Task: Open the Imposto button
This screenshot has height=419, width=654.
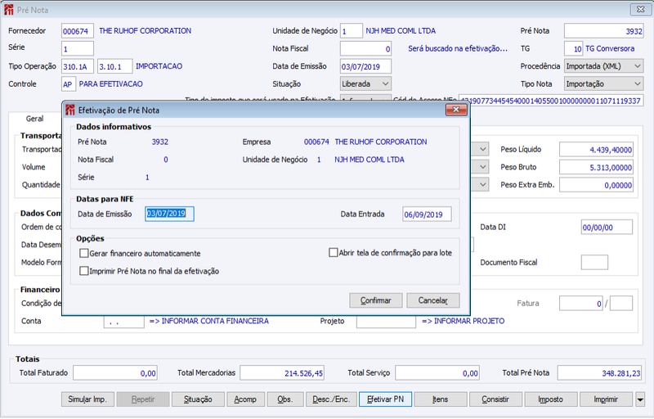Action: tap(550, 399)
